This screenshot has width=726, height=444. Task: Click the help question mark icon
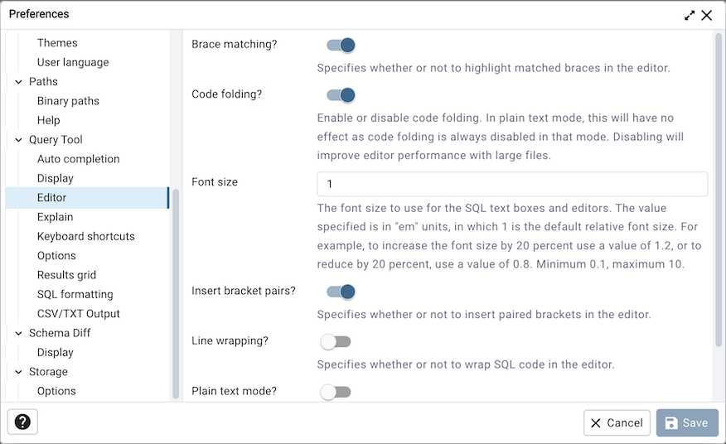point(22,422)
